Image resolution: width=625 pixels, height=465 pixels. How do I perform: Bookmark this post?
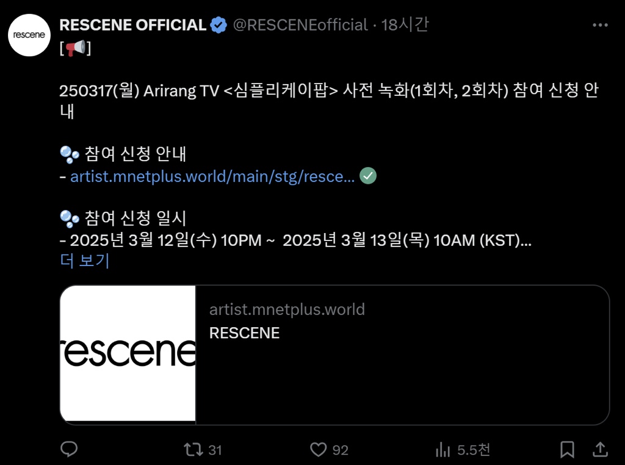coord(567,450)
